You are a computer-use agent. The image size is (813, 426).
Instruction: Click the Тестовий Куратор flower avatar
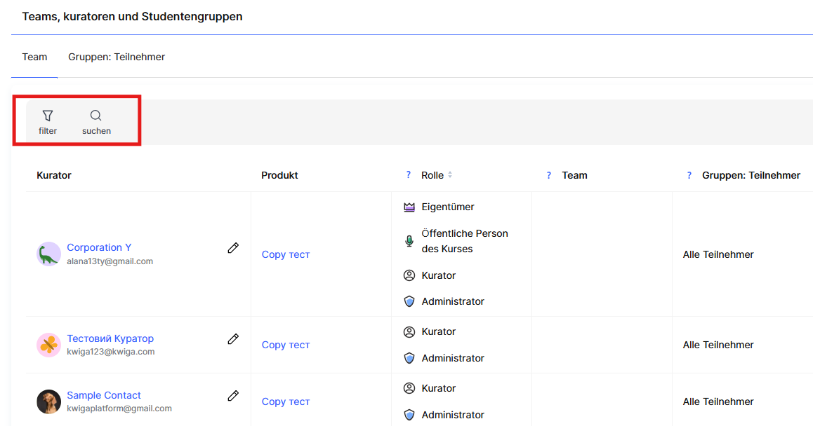click(x=48, y=345)
